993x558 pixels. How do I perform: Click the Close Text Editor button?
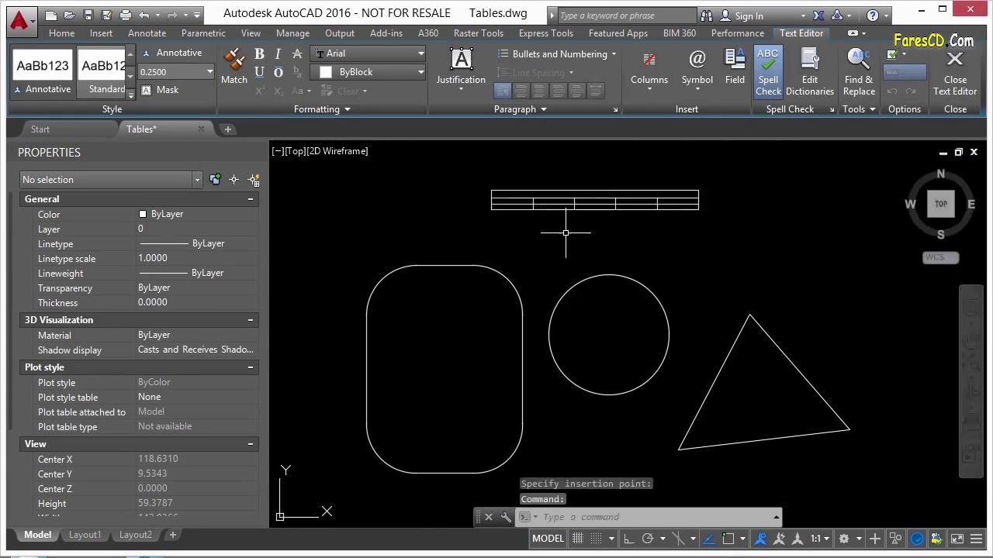point(955,72)
